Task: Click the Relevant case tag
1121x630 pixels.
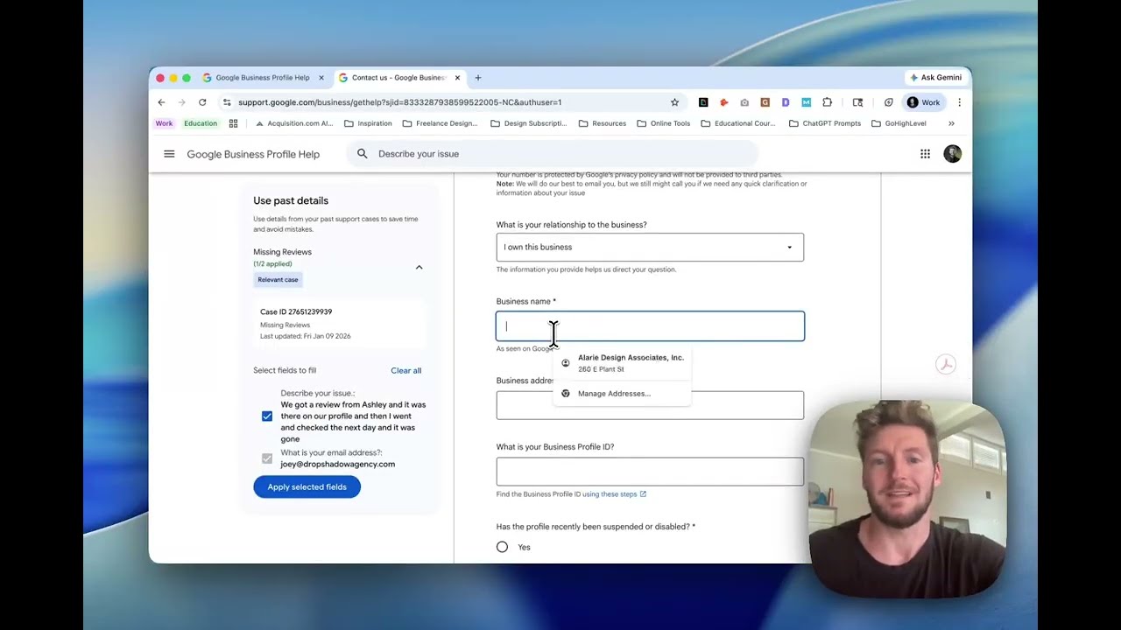Action: 278,280
